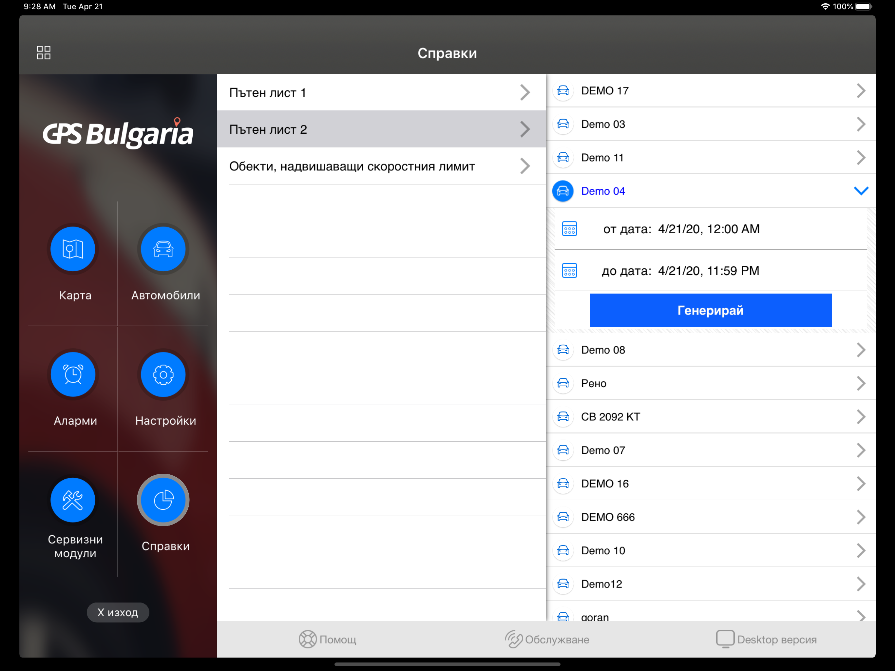
Task: Click the Настройки label
Action: [165, 421]
